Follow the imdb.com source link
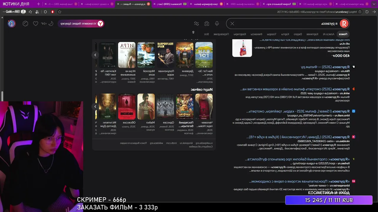The width and height of the screenshot is (378, 212). tap(171, 143)
